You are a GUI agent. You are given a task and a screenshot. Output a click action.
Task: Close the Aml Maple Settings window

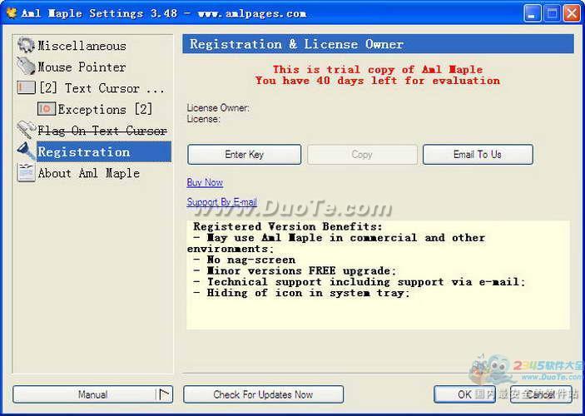[x=572, y=14]
